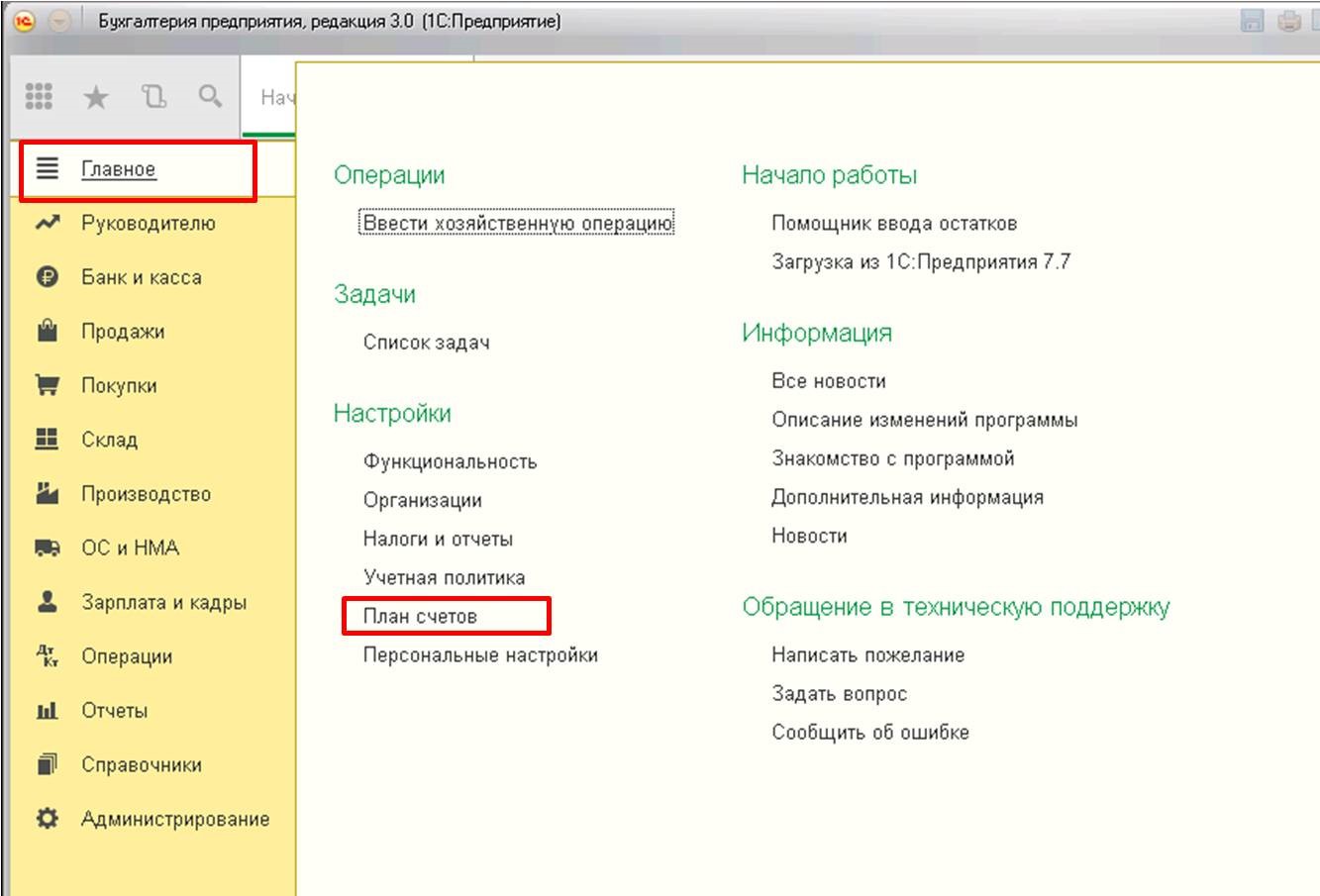Open the history icon in toolbar

click(153, 96)
